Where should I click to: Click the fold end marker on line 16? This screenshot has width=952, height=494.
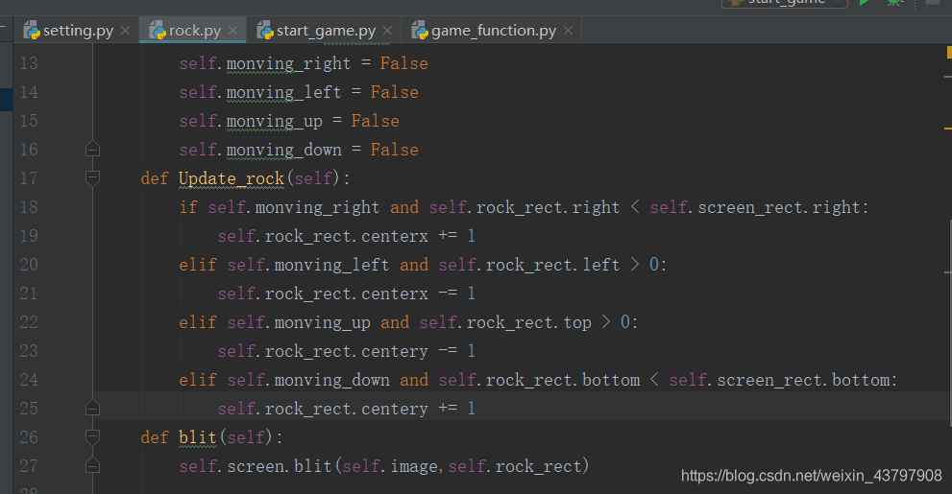[x=92, y=149]
